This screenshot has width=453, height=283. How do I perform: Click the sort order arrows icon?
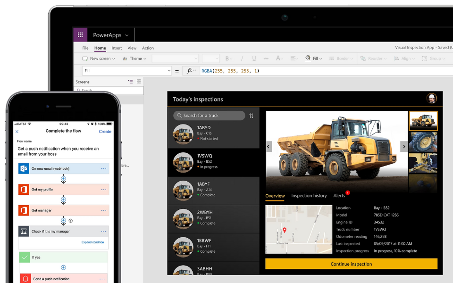pos(252,116)
